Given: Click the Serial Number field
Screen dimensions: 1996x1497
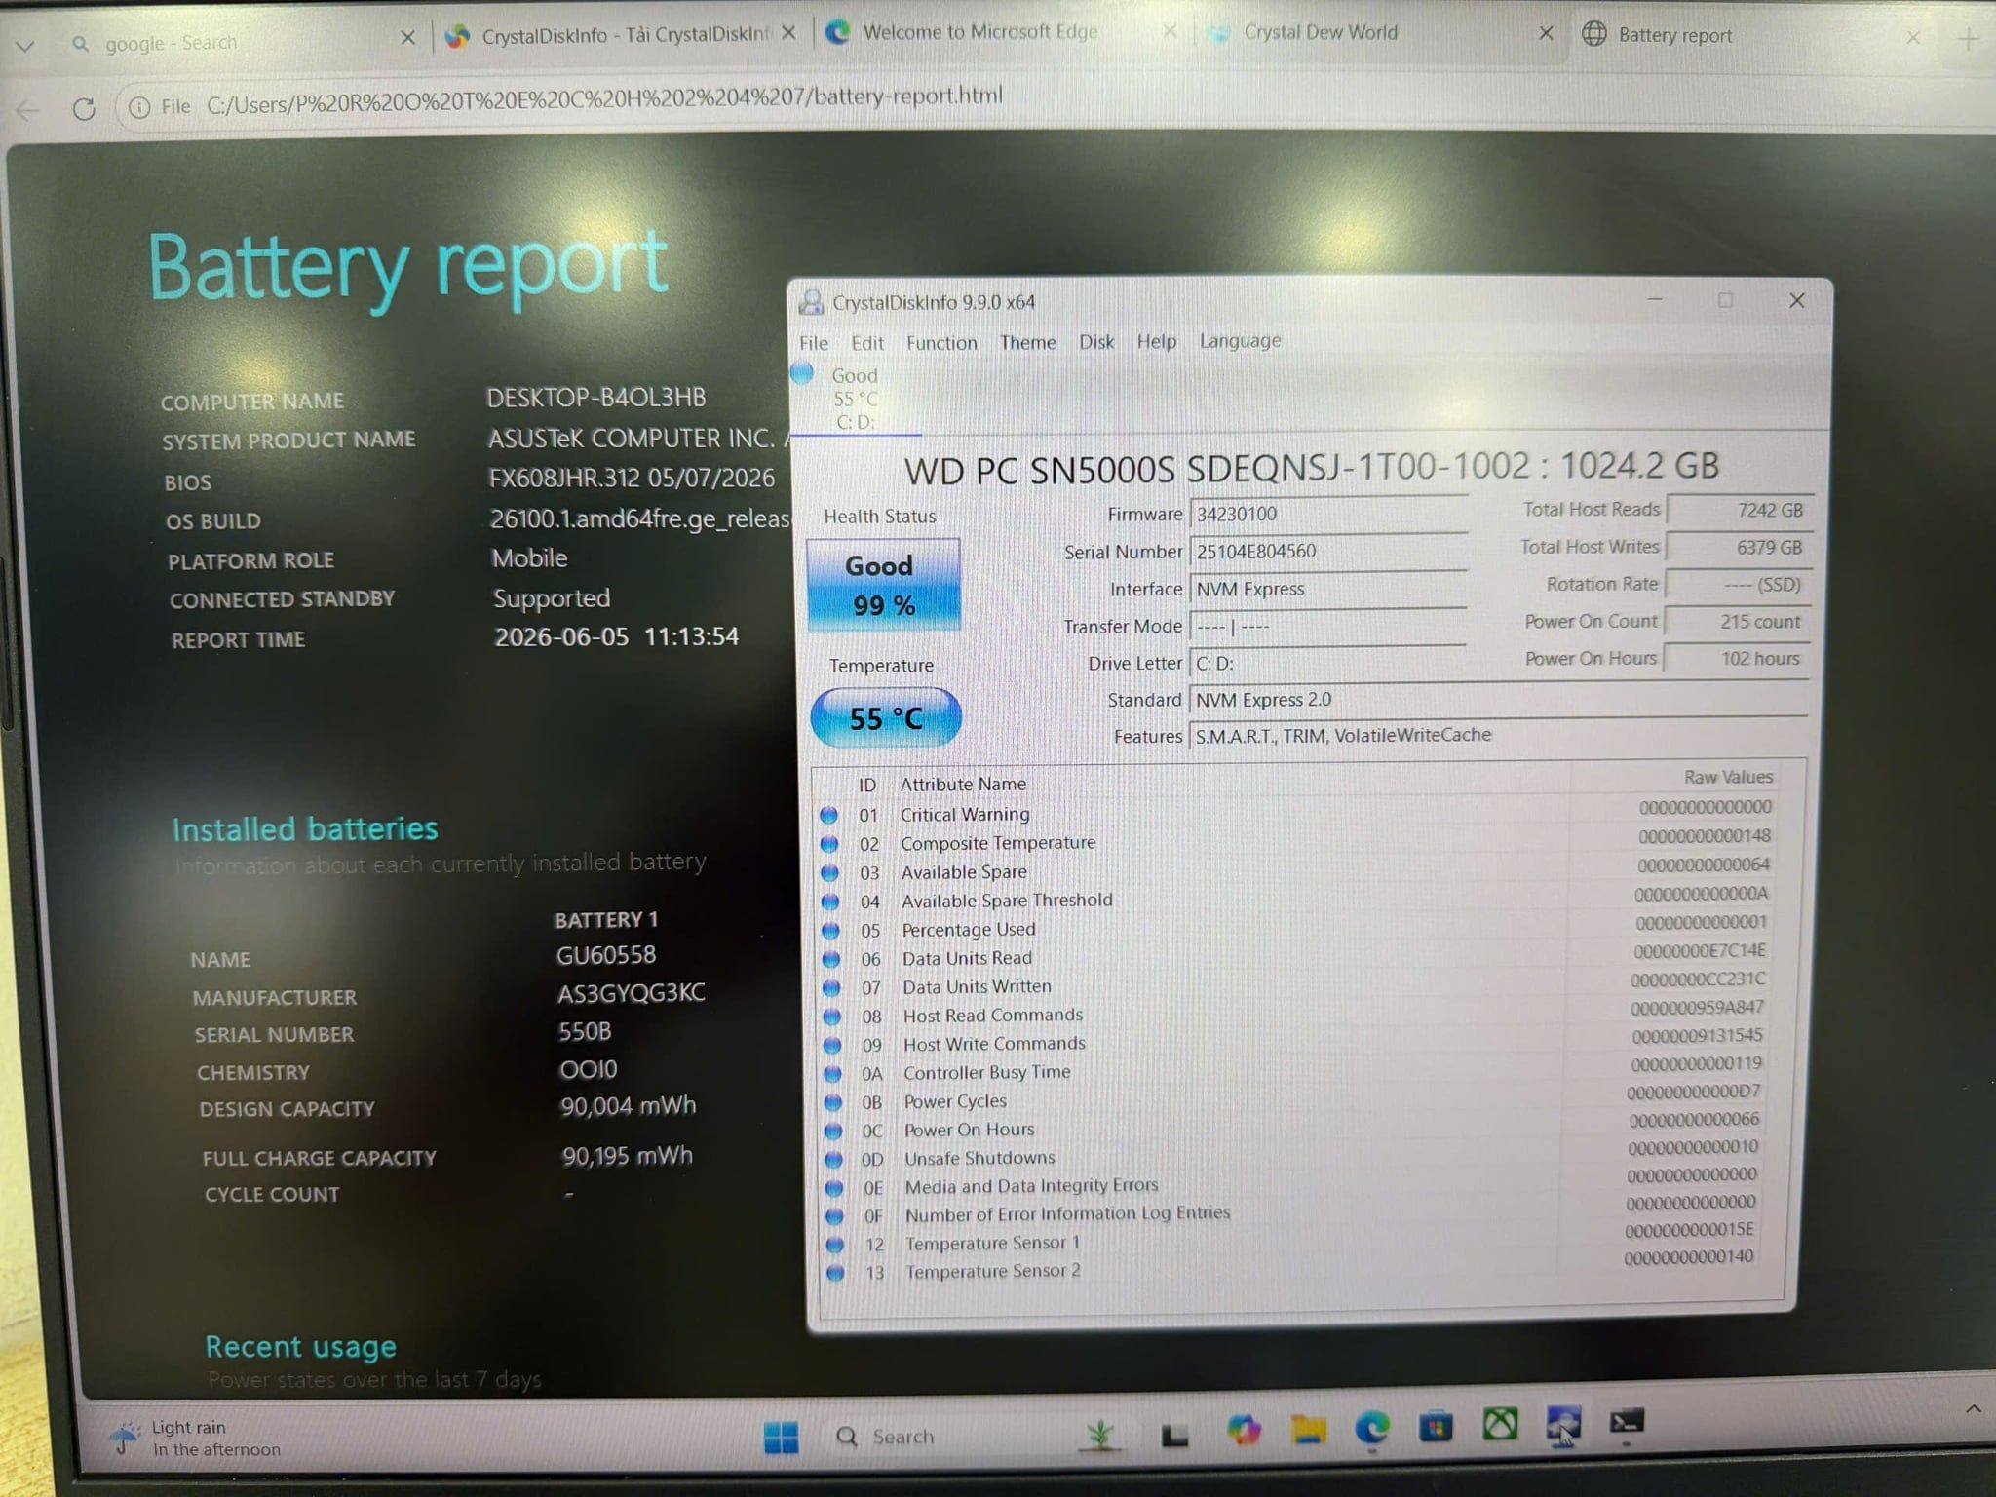Looking at the screenshot, I should coord(1329,551).
